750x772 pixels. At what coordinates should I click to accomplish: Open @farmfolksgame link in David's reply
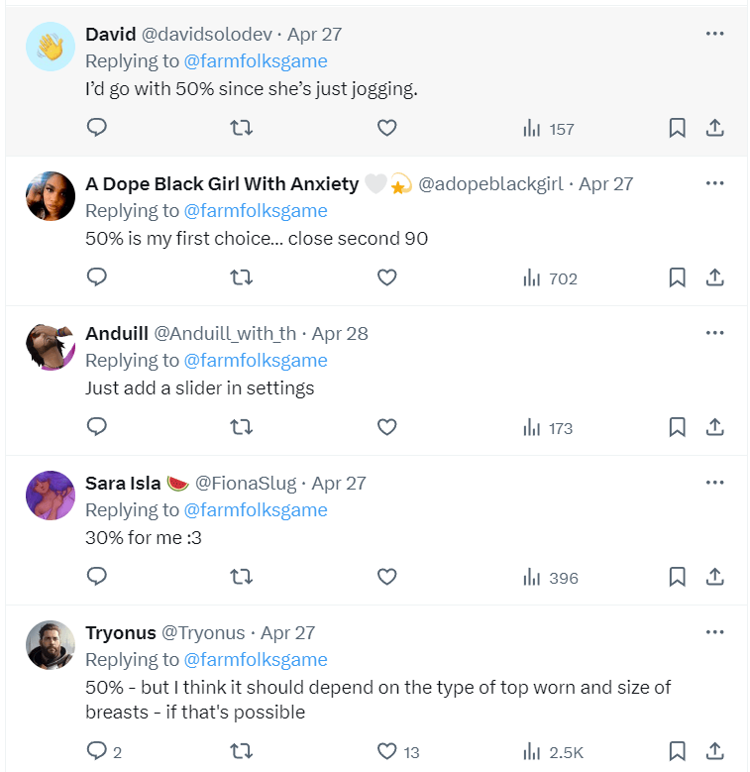pyautogui.click(x=256, y=61)
